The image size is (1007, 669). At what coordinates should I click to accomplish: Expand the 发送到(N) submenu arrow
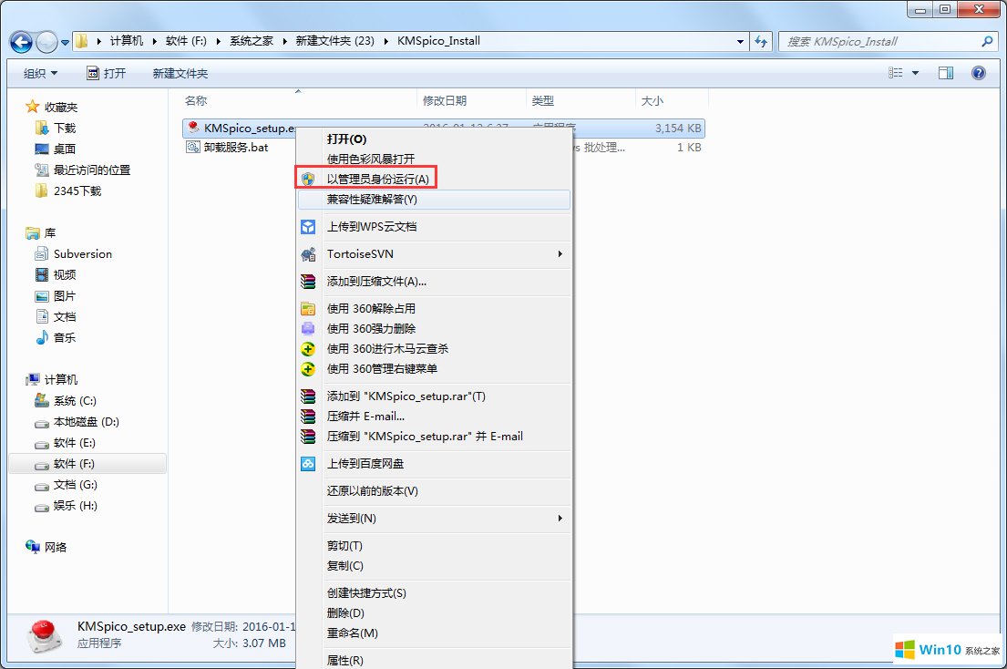pyautogui.click(x=560, y=518)
